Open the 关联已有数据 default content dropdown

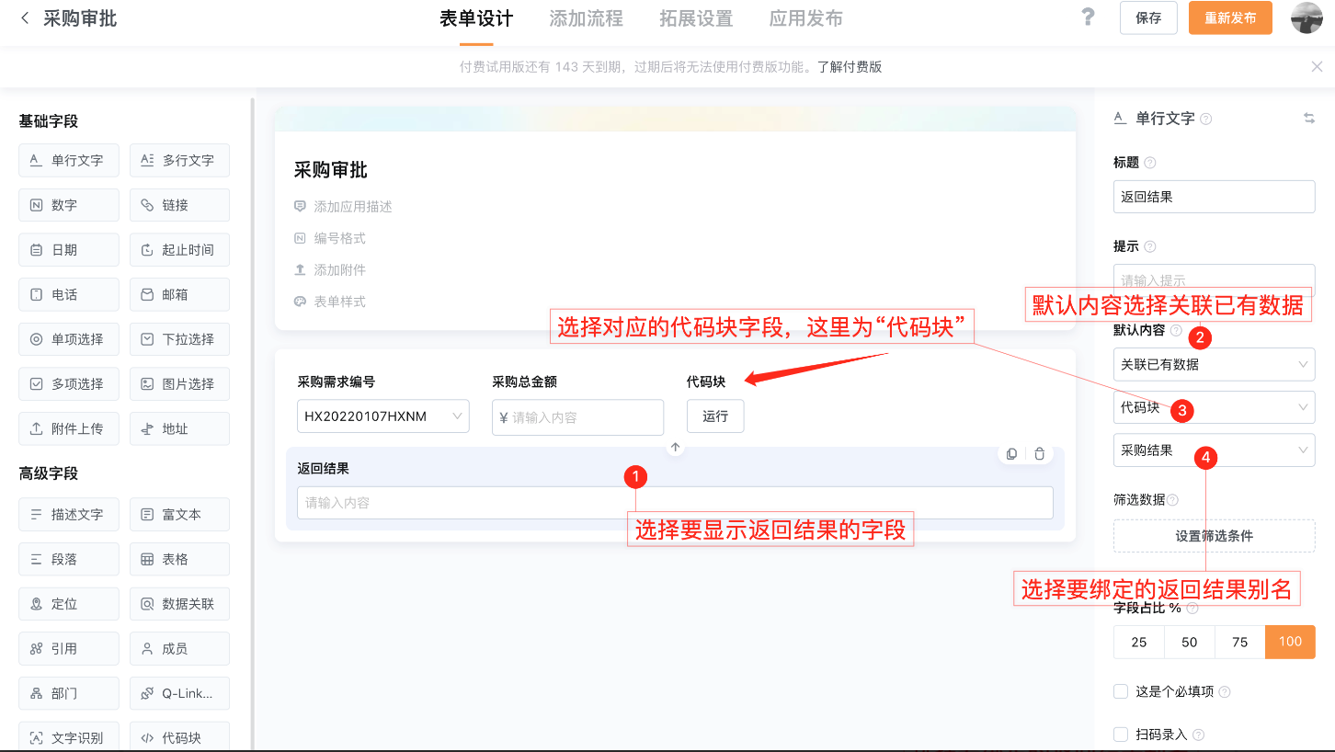(x=1214, y=364)
